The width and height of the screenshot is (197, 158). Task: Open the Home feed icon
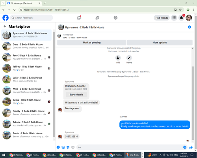pos(79,18)
